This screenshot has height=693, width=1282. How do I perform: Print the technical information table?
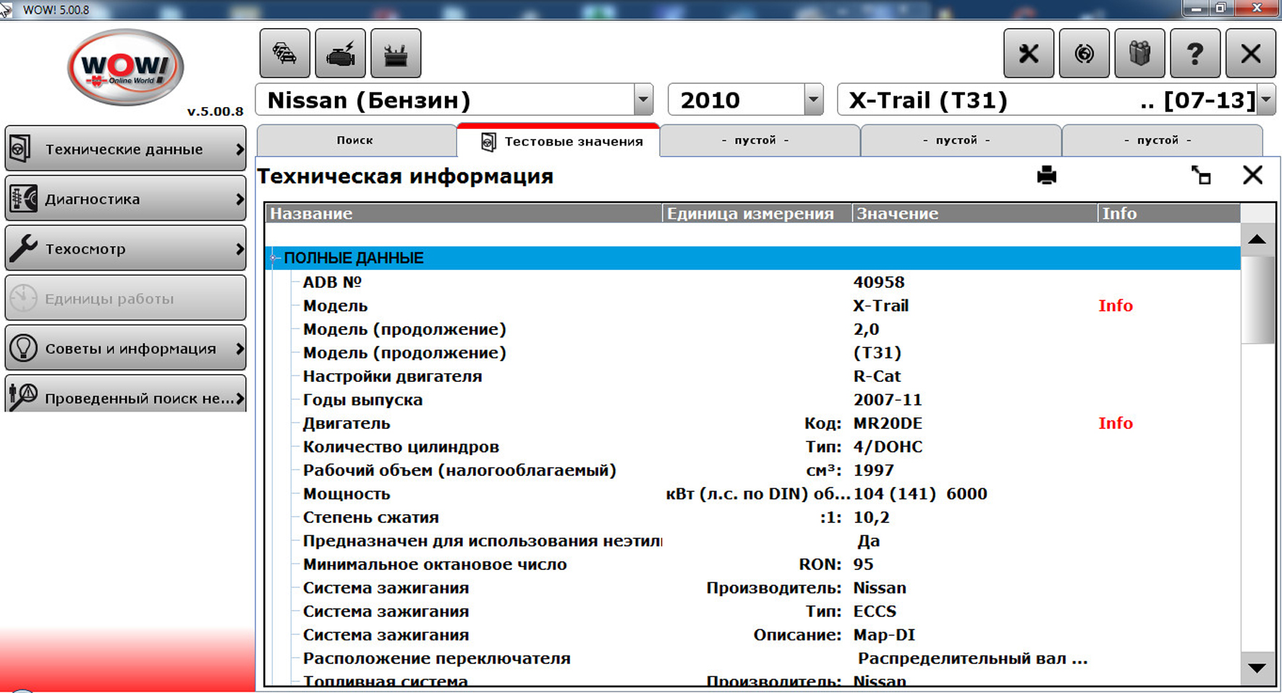tap(1046, 175)
